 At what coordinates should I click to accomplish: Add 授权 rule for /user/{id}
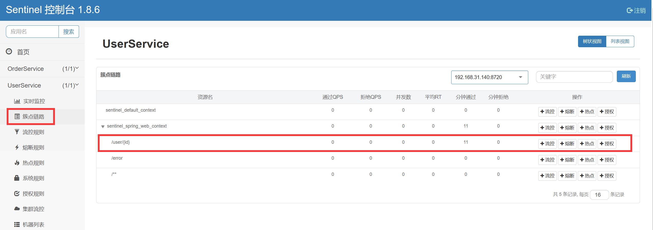point(607,144)
